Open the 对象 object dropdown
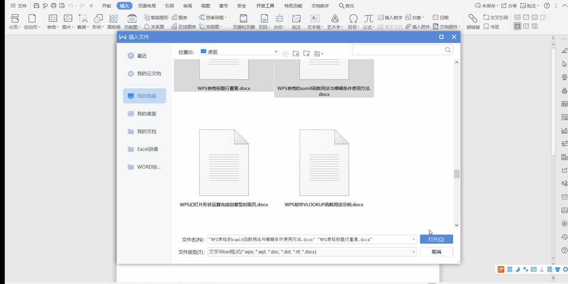This screenshot has height=284, width=568. click(x=415, y=17)
